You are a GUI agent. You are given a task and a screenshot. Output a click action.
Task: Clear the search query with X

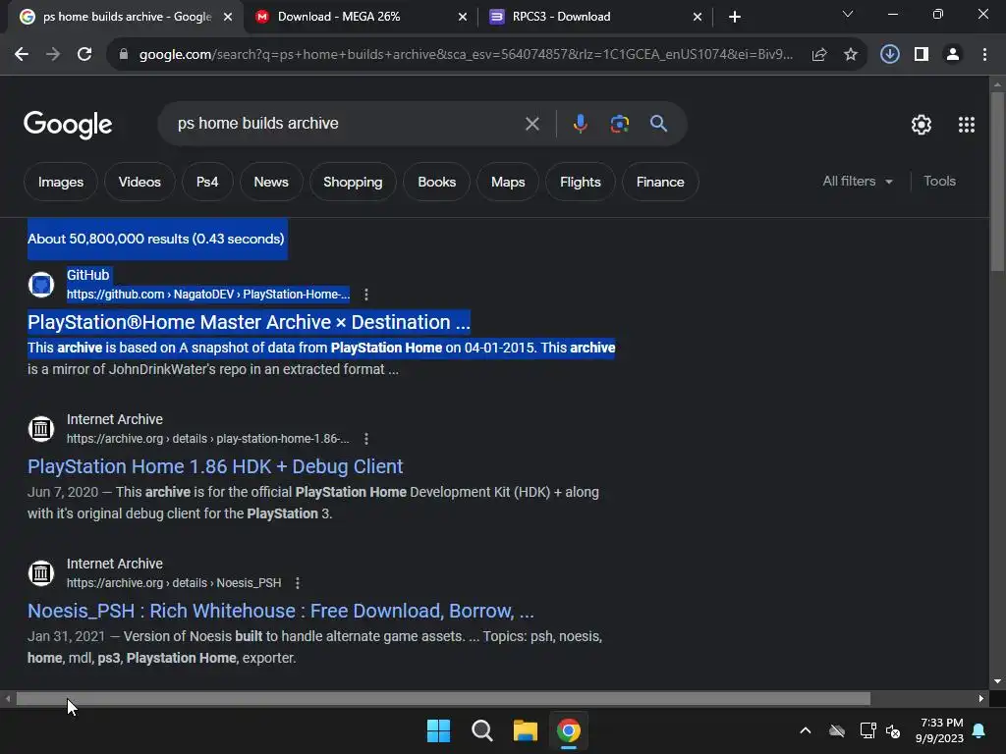531,124
